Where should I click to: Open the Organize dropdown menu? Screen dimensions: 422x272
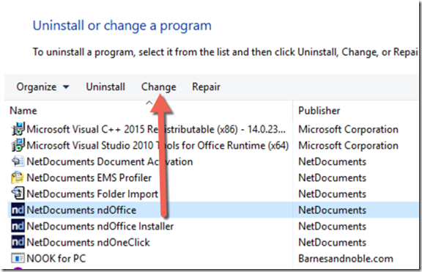click(42, 87)
